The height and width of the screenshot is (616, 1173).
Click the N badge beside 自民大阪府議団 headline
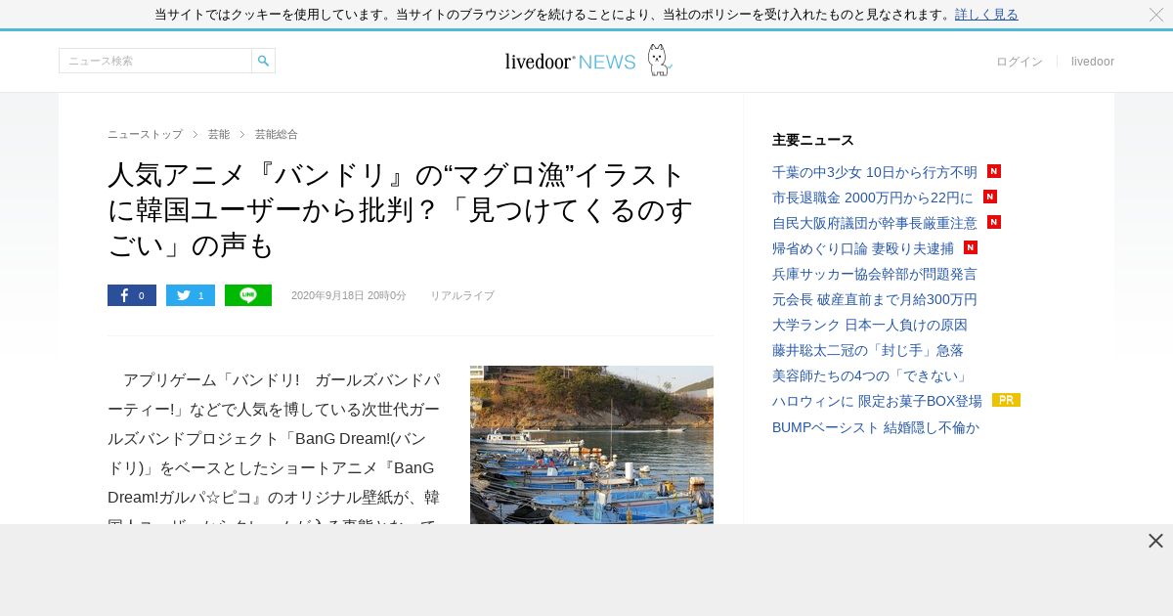pos(994,222)
